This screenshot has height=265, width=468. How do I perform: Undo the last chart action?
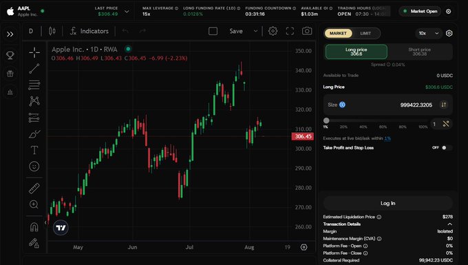coord(125,31)
